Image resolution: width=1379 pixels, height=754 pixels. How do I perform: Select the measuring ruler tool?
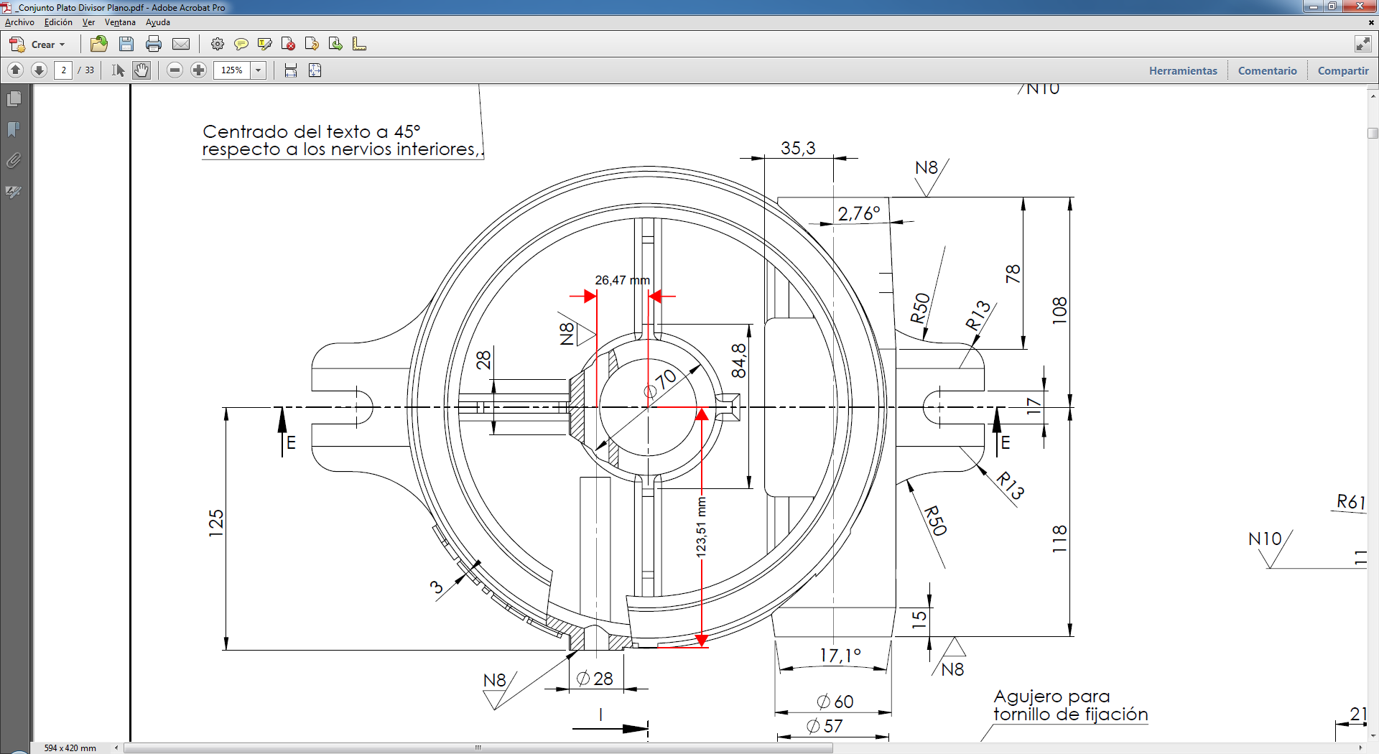click(x=359, y=45)
